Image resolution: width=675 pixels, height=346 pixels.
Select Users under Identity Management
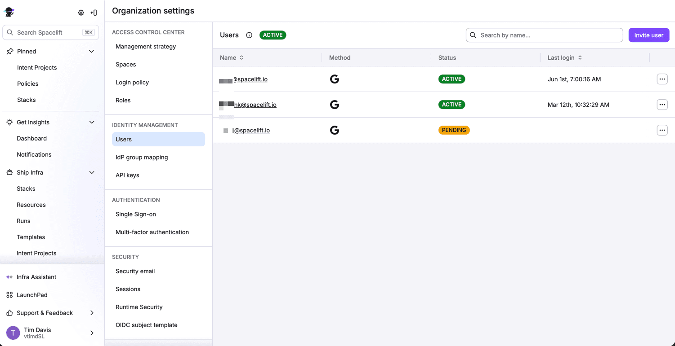click(158, 139)
